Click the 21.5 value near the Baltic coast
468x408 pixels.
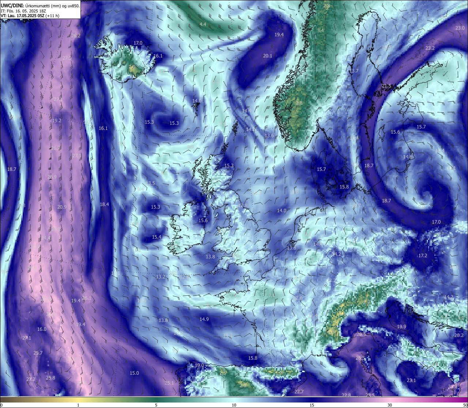pyautogui.click(x=386, y=86)
